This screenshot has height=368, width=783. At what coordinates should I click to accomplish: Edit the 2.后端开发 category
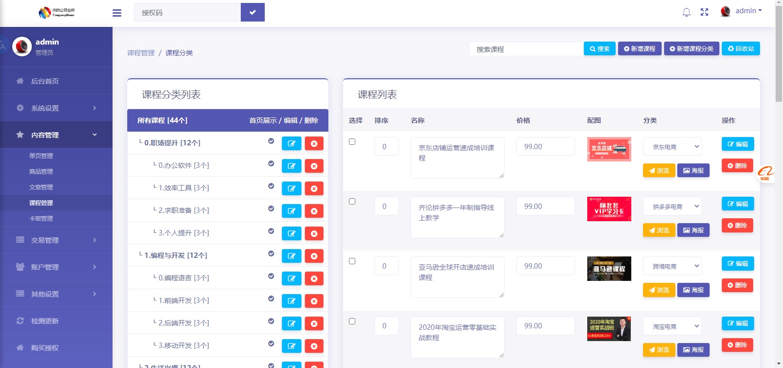click(292, 323)
